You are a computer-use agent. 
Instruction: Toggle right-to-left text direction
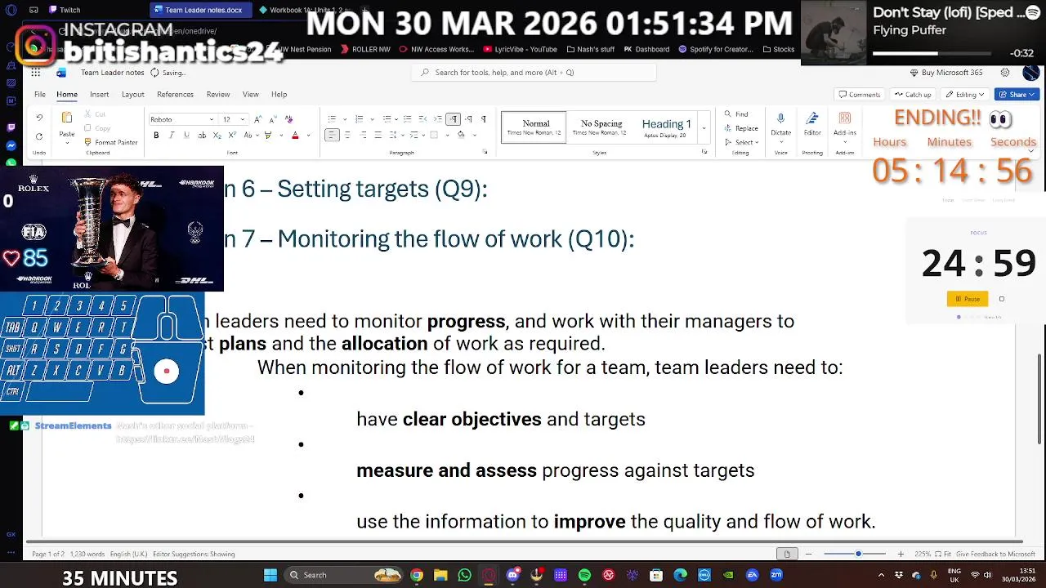pos(468,119)
